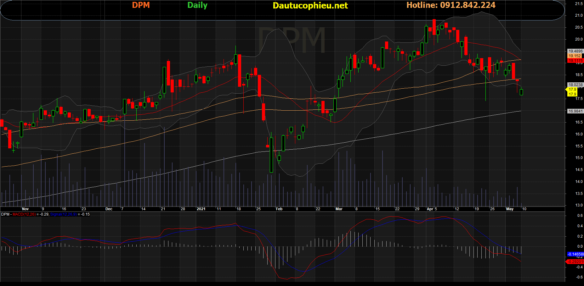The width and height of the screenshot is (584, 286).
Task: Click the 21.5 price axis label
Action: click(579, 4)
